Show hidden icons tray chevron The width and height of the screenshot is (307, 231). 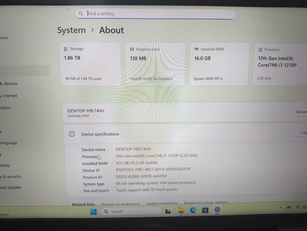[x=280, y=208]
